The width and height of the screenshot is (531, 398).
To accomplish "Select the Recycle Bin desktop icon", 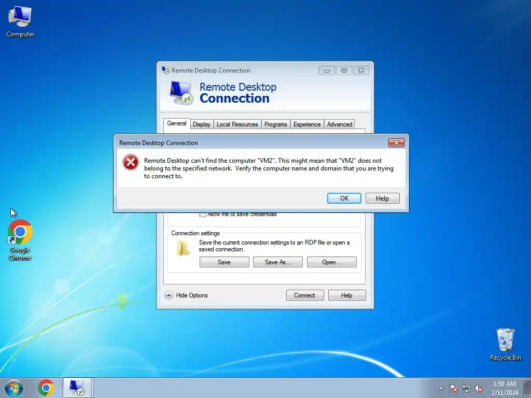I will [x=505, y=344].
